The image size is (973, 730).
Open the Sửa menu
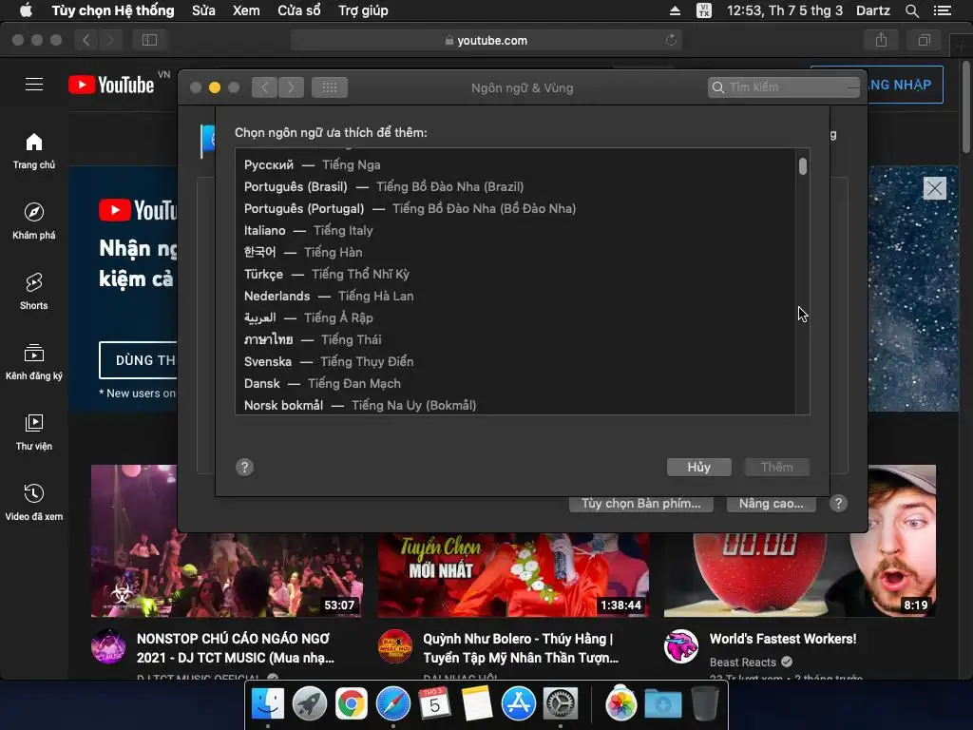(203, 10)
